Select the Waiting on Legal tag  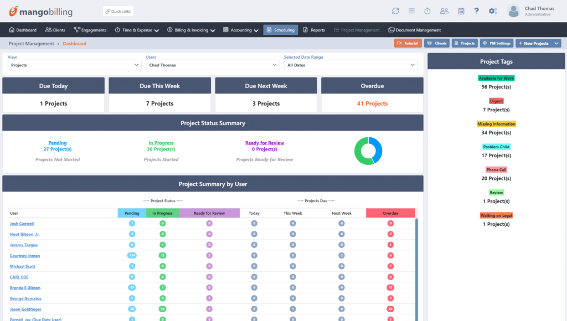tap(496, 215)
